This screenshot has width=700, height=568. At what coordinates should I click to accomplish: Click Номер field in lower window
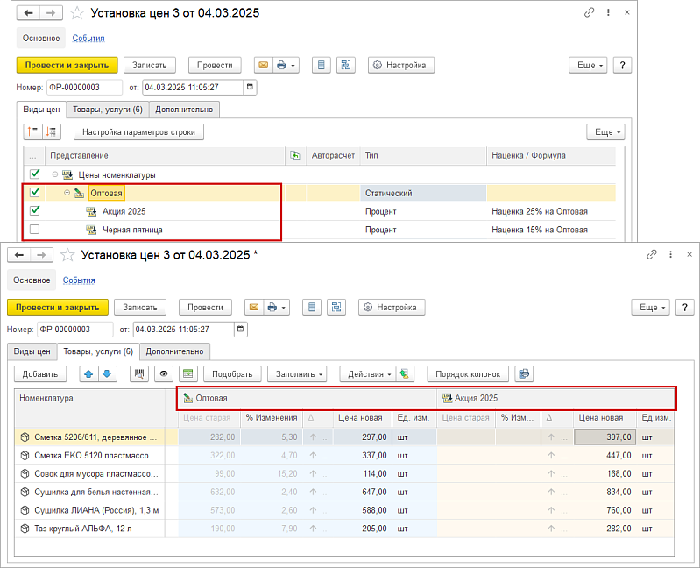click(75, 329)
